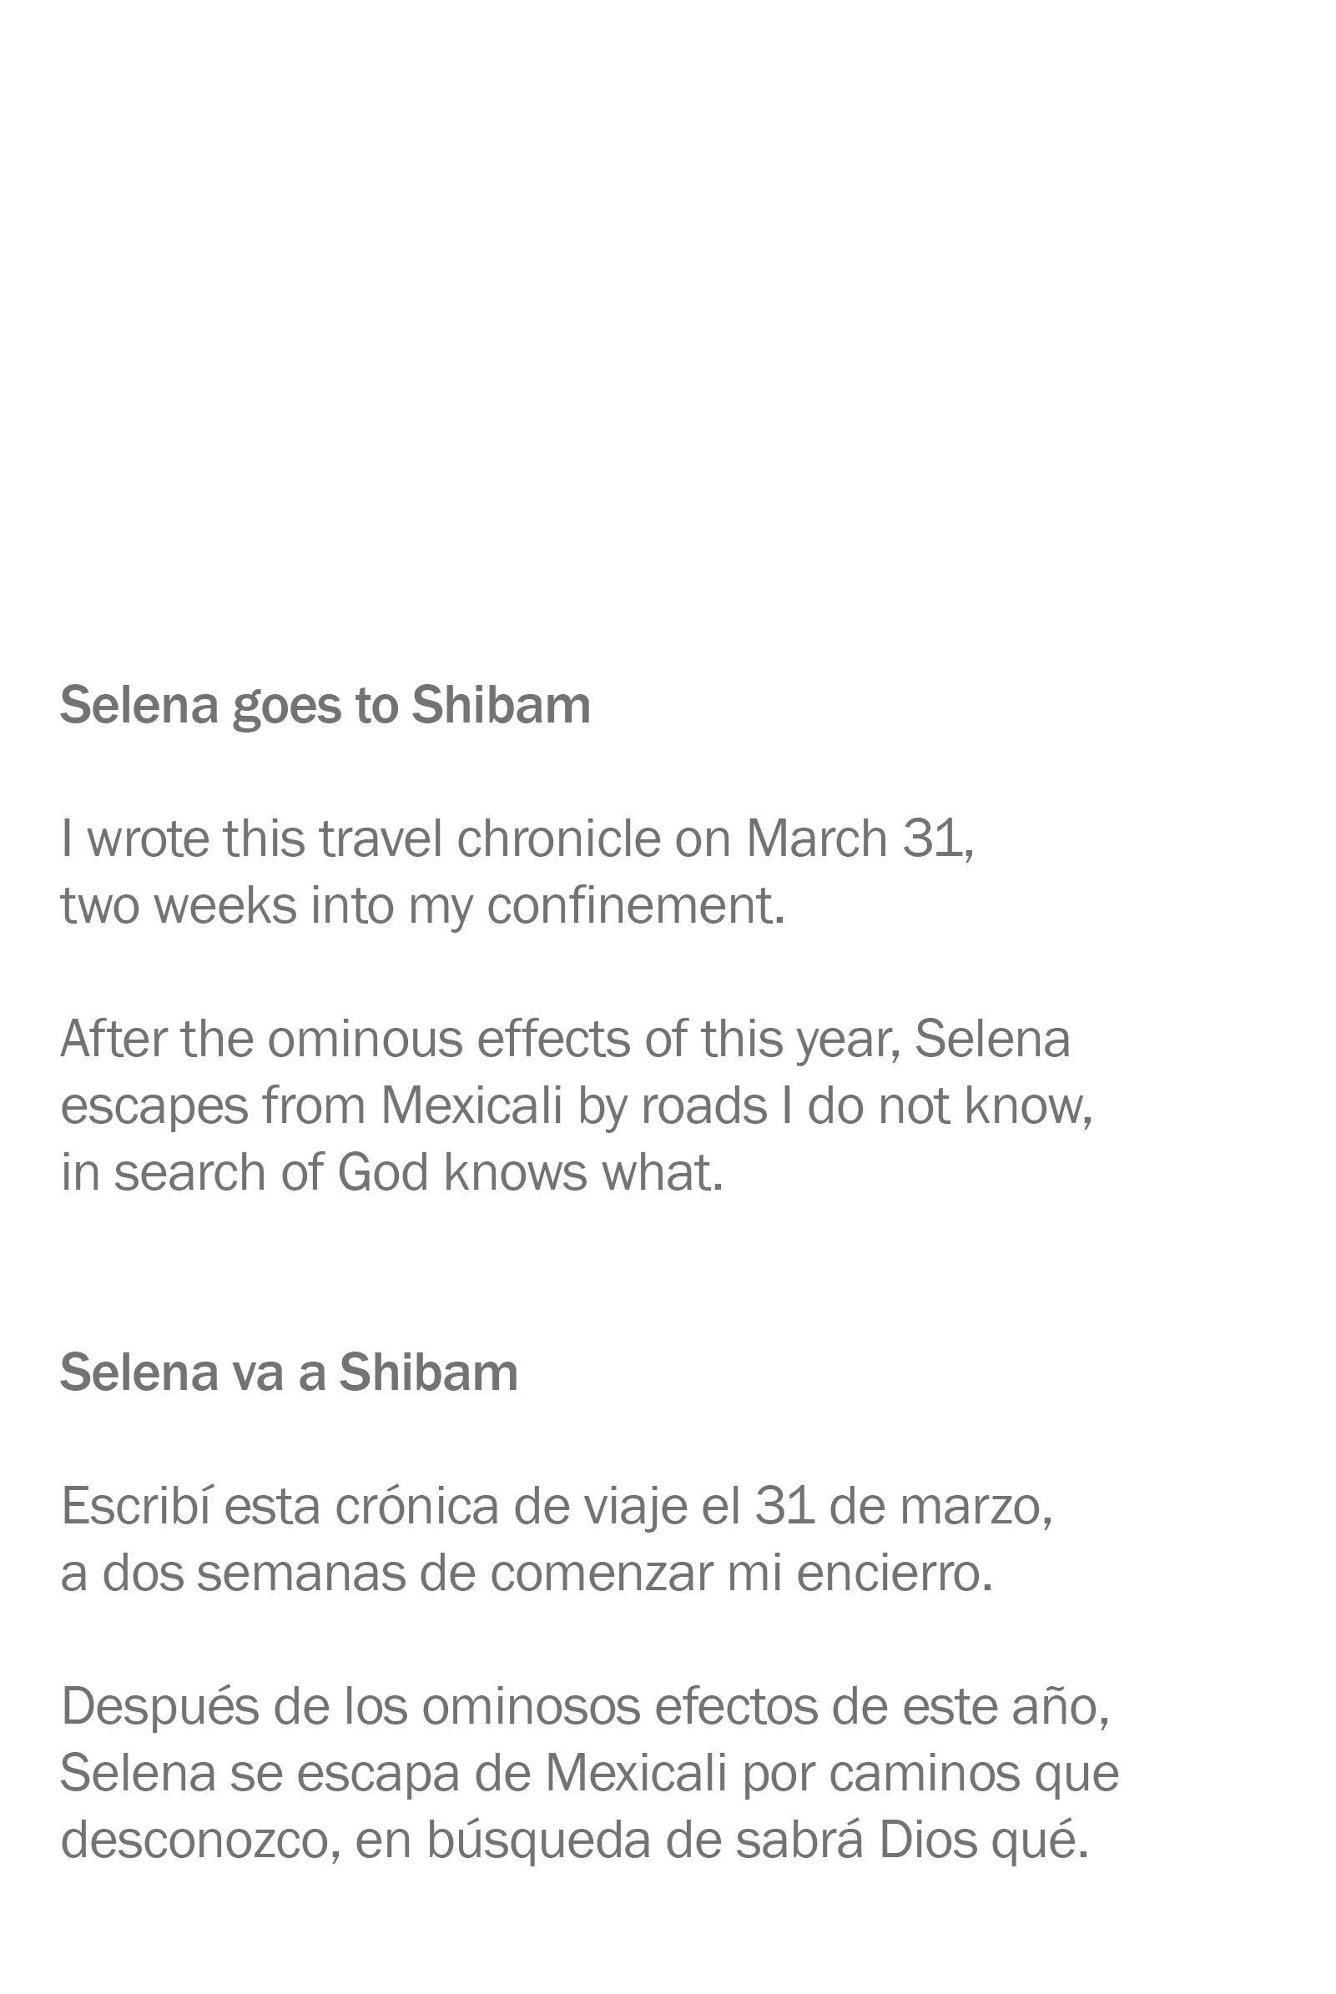Click the heading "Selena goes to Shibam"

(x=325, y=705)
